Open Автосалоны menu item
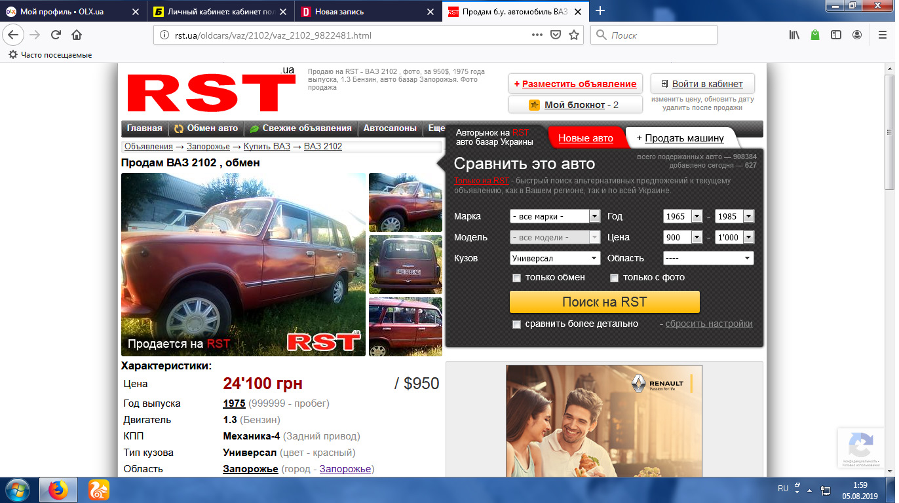Viewport: 899px width, 503px height. pyautogui.click(x=389, y=128)
